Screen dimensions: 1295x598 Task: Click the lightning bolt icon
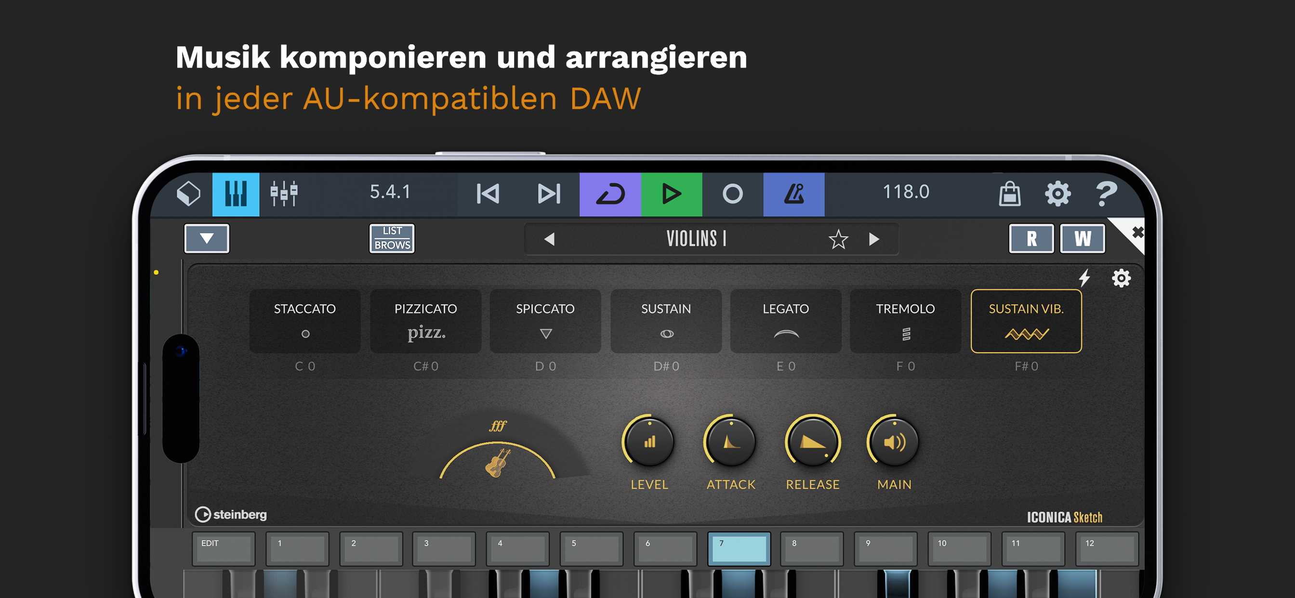click(1084, 277)
